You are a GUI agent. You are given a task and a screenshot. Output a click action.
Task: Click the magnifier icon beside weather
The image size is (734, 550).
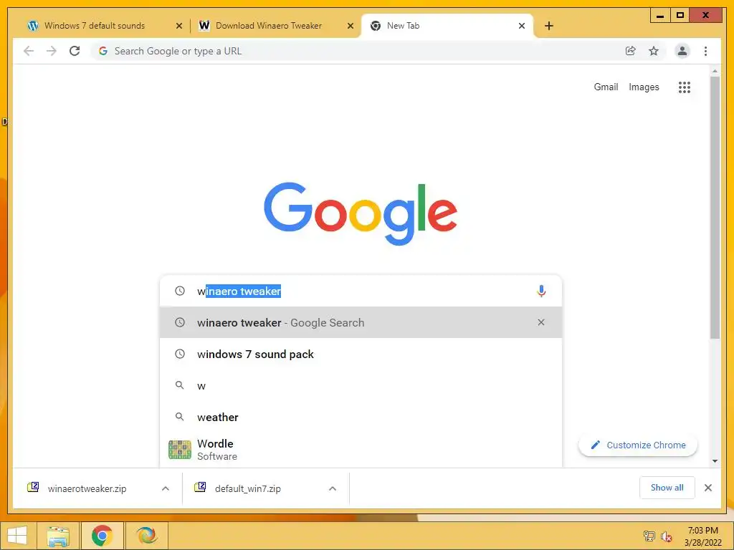point(179,416)
